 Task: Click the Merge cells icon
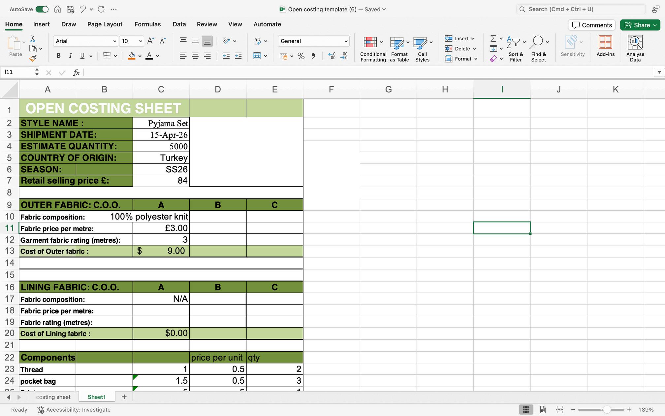pyautogui.click(x=257, y=56)
